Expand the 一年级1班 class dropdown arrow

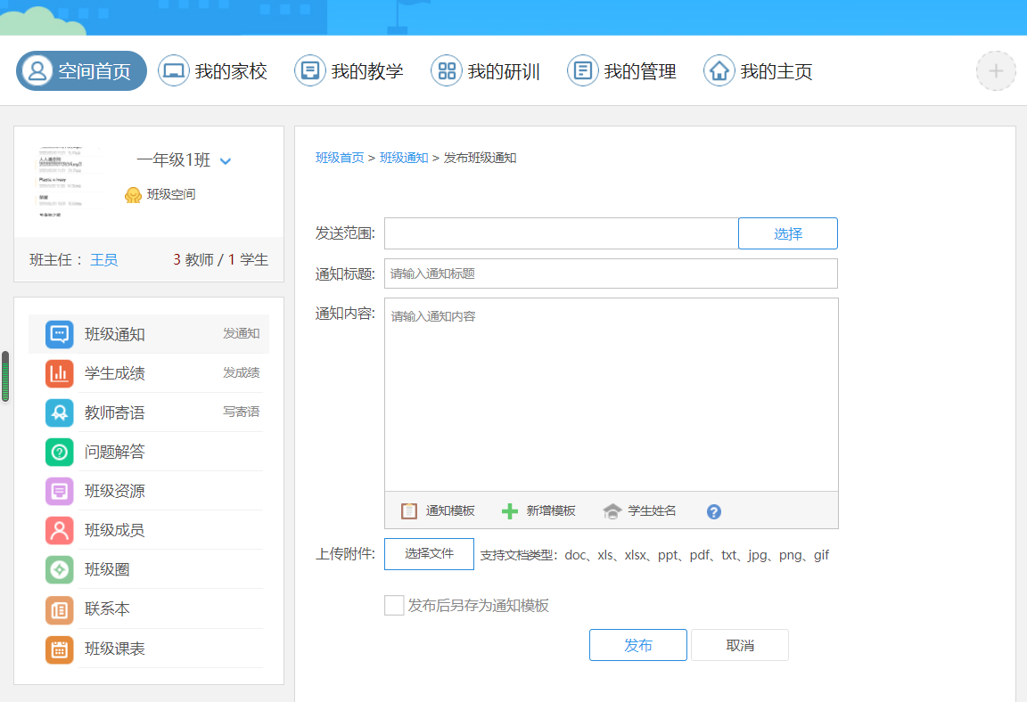pos(226,161)
